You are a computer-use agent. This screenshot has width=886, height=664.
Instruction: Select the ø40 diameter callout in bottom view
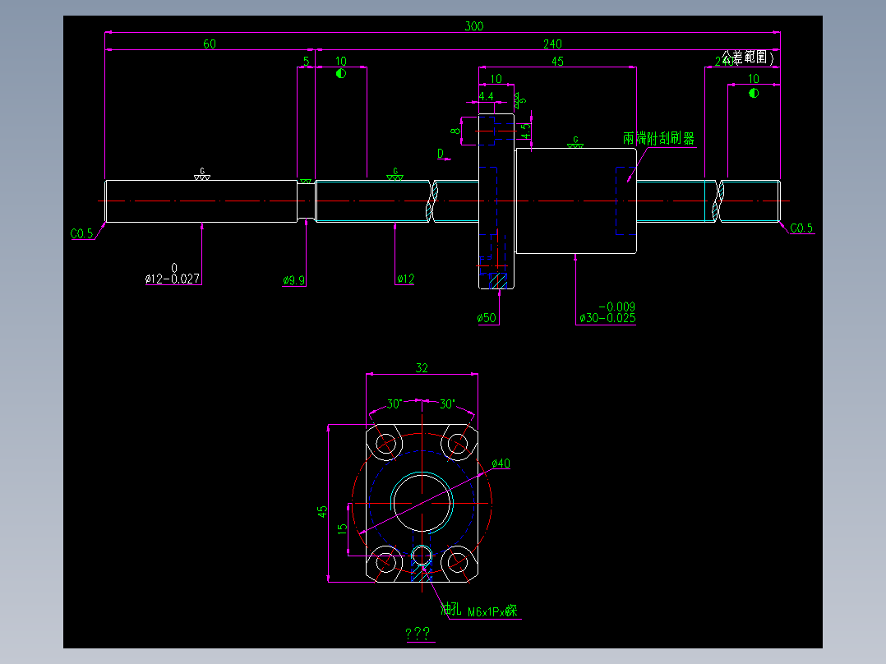click(501, 463)
